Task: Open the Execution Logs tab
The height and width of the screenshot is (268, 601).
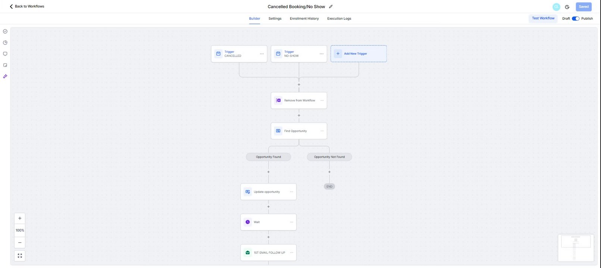Action: click(339, 19)
